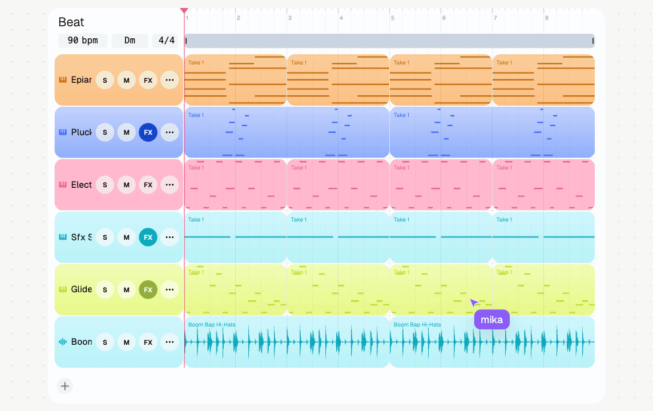Mute the Glide track

tap(127, 290)
